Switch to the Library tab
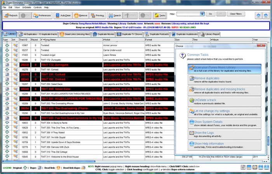This screenshot has height=174, width=272. (10, 34)
